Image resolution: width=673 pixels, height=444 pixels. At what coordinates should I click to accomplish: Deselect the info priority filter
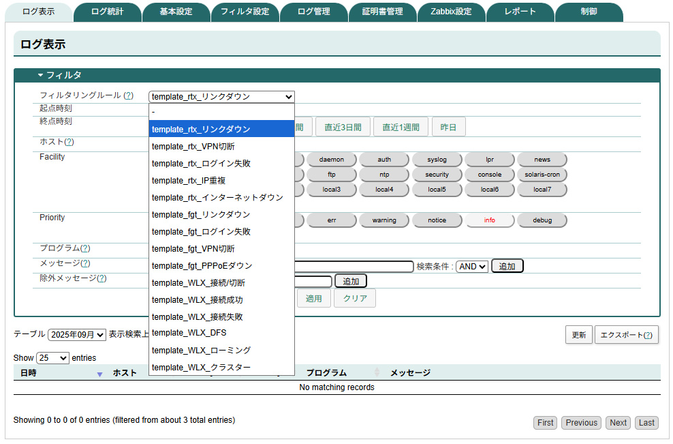pyautogui.click(x=490, y=220)
